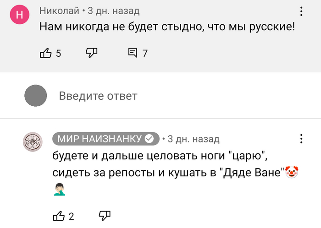Click the reply's "3 дн. назад" timestamp
This screenshot has width=321, height=228.
[194, 139]
